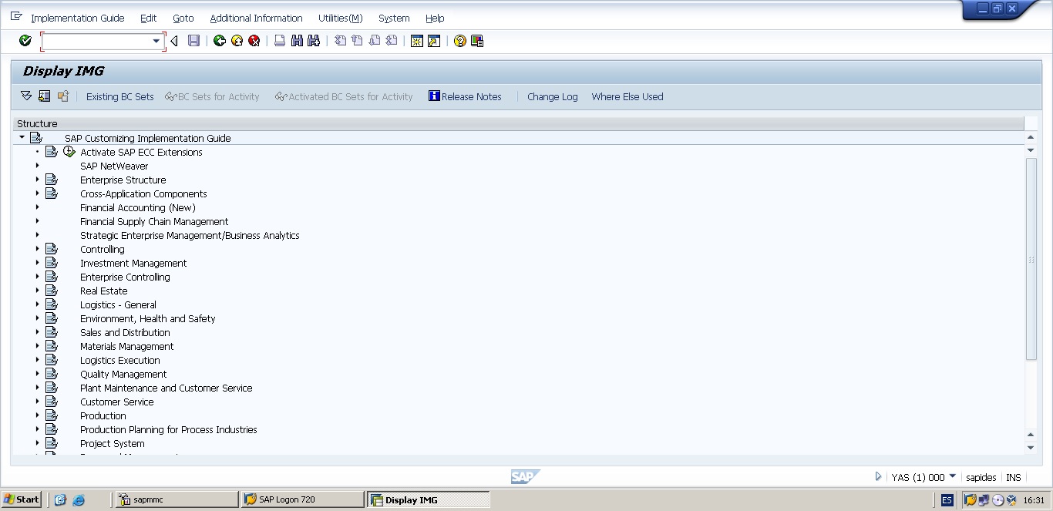1053x511 pixels.
Task: Expand the SAP NetWeaver node
Action: (37, 166)
